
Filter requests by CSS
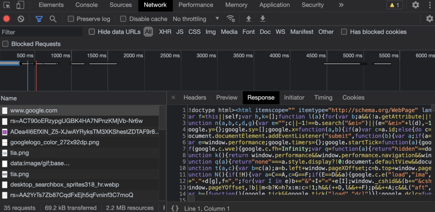point(195,32)
